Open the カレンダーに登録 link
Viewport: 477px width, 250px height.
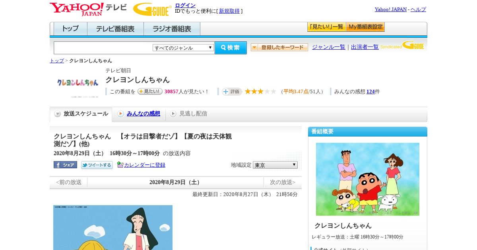point(145,165)
